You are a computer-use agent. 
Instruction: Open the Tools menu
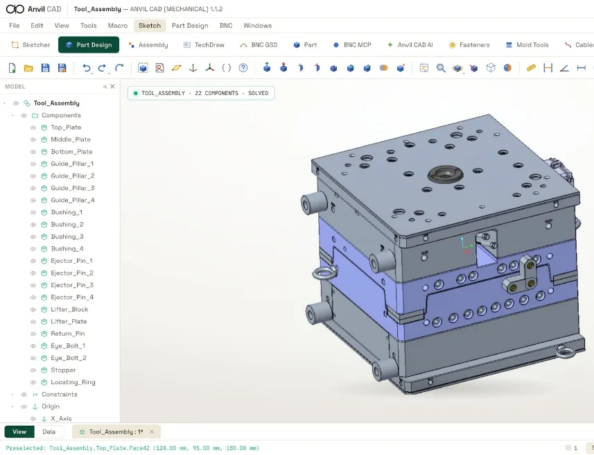pos(88,26)
